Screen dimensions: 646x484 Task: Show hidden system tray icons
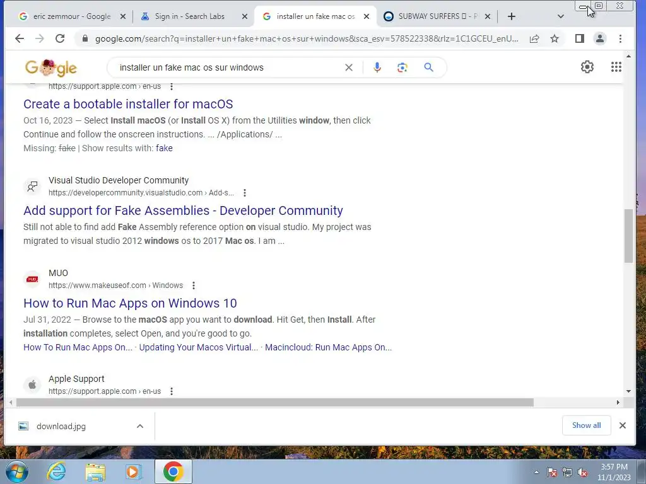click(536, 473)
